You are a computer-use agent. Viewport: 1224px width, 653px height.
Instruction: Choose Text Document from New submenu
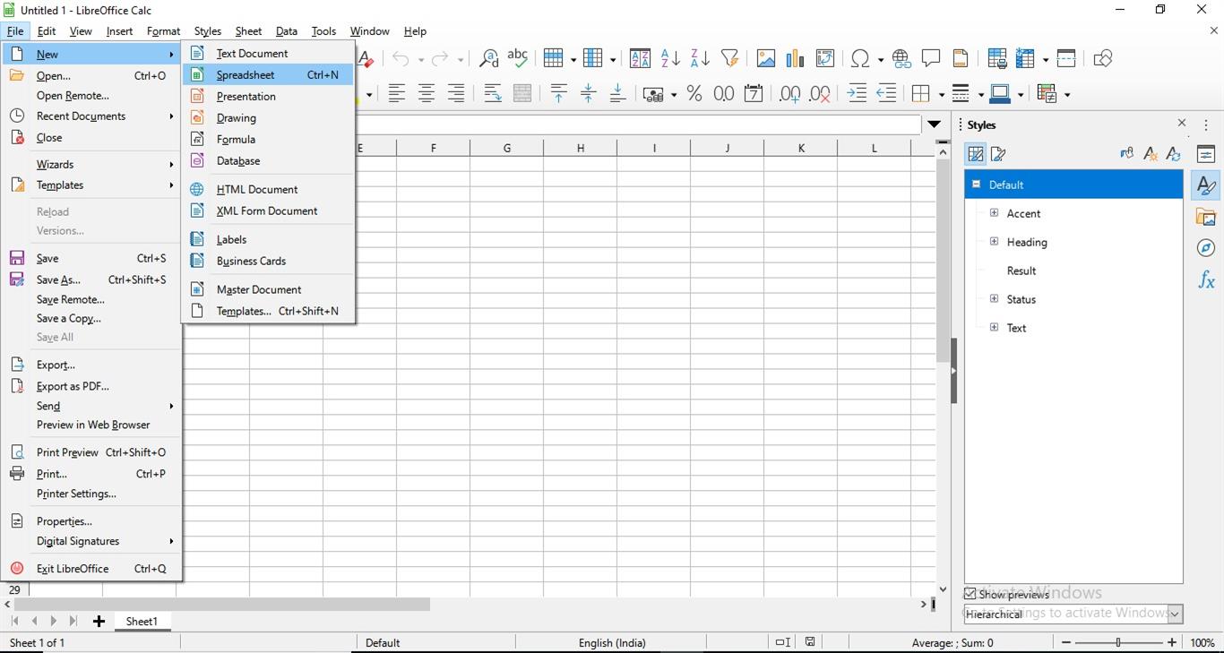(x=268, y=54)
